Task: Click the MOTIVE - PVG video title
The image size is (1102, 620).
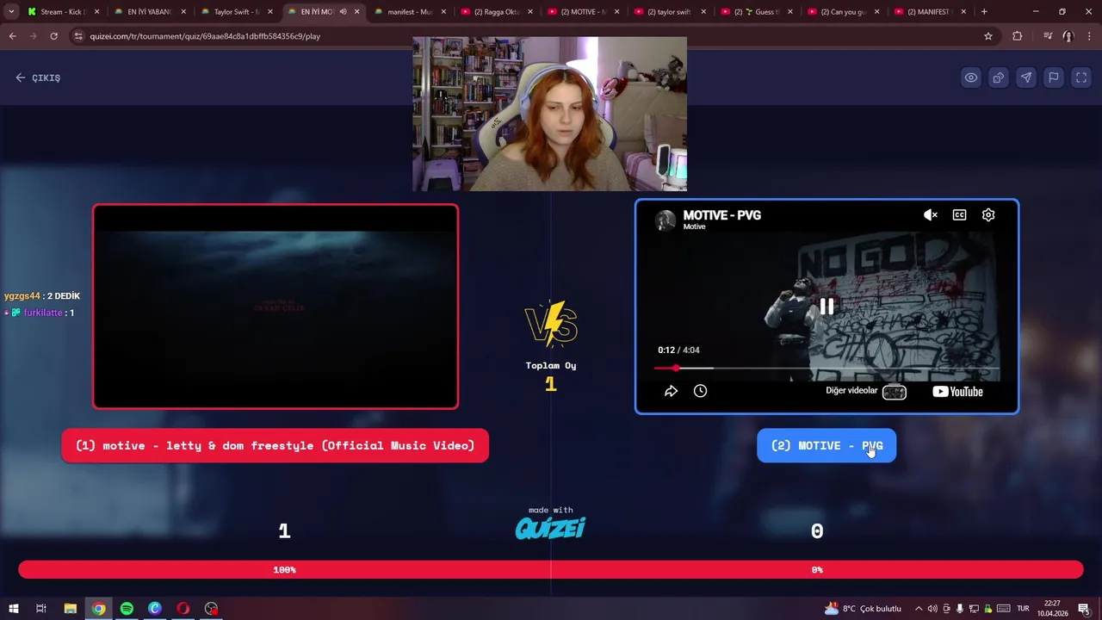Action: pos(721,215)
